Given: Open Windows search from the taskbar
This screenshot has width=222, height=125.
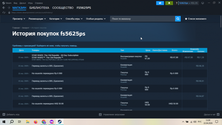Looking at the screenshot, I should pos(12,122).
